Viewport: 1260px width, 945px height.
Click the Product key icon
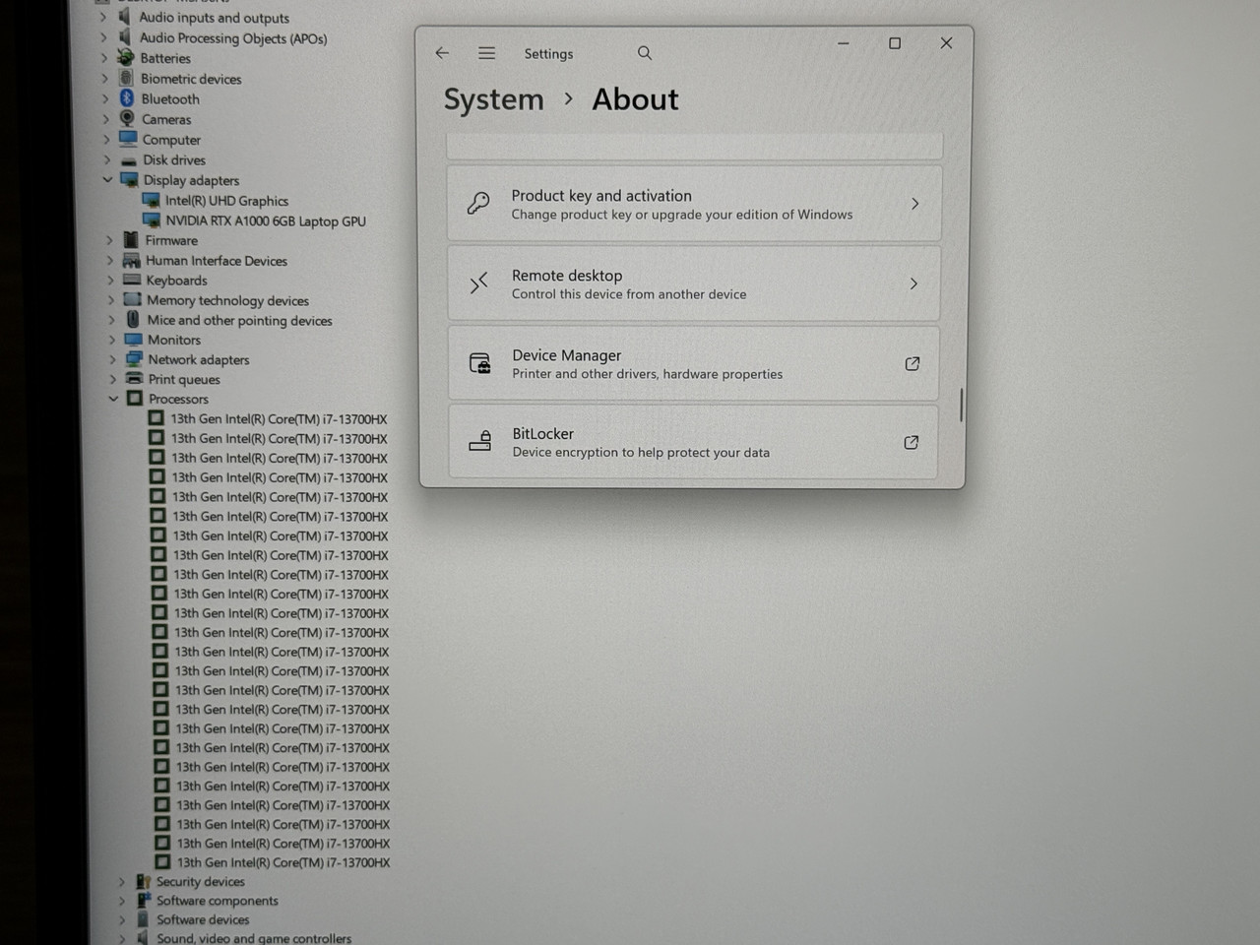click(478, 204)
